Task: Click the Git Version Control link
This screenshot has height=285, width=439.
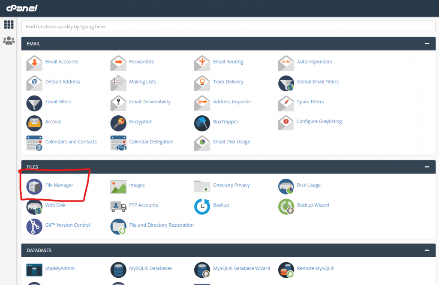Action: point(67,225)
